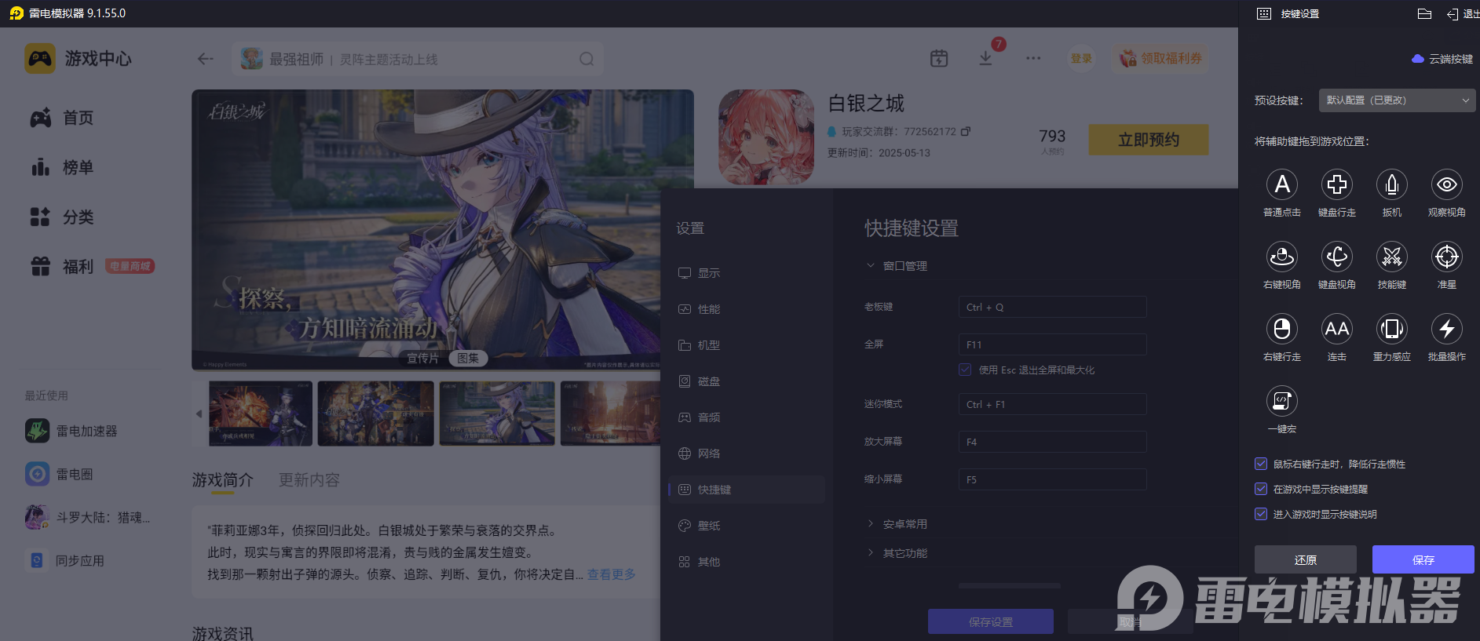The image size is (1480, 641).
Task: Click the 保存设置 button
Action: click(x=991, y=621)
